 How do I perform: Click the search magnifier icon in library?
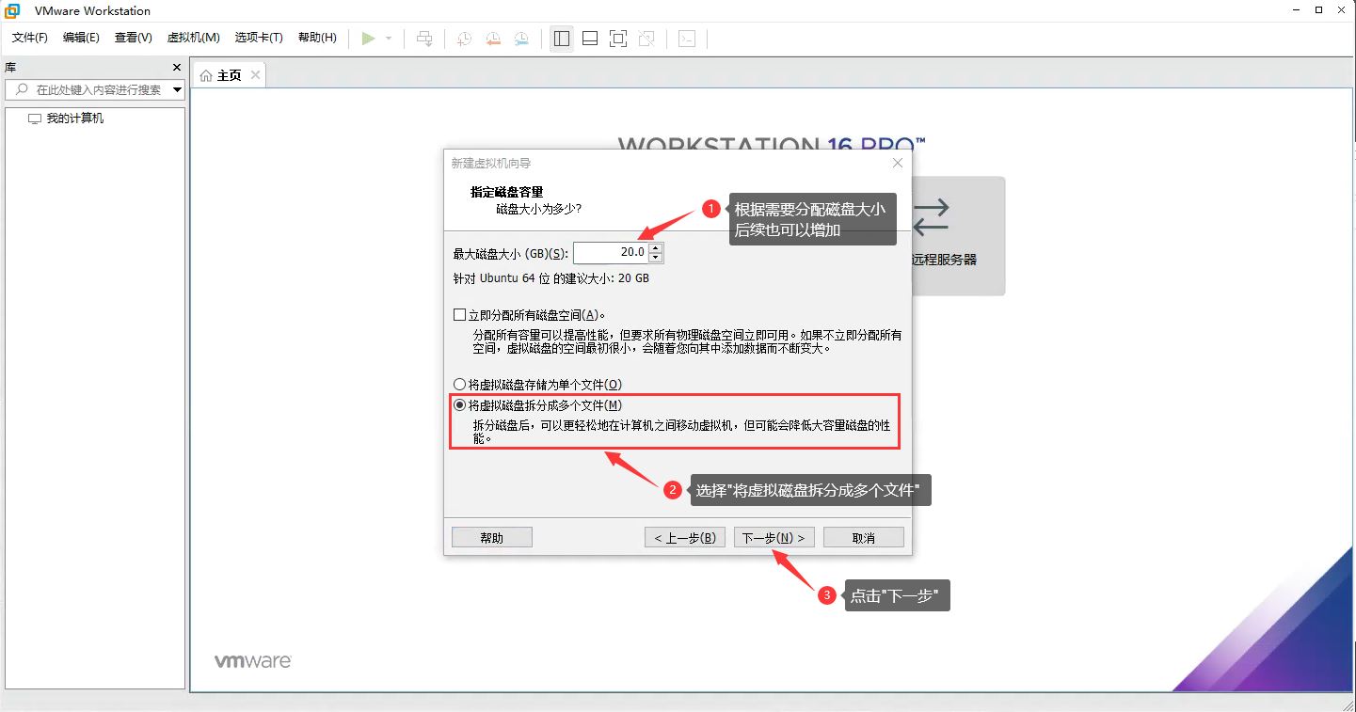coord(23,89)
